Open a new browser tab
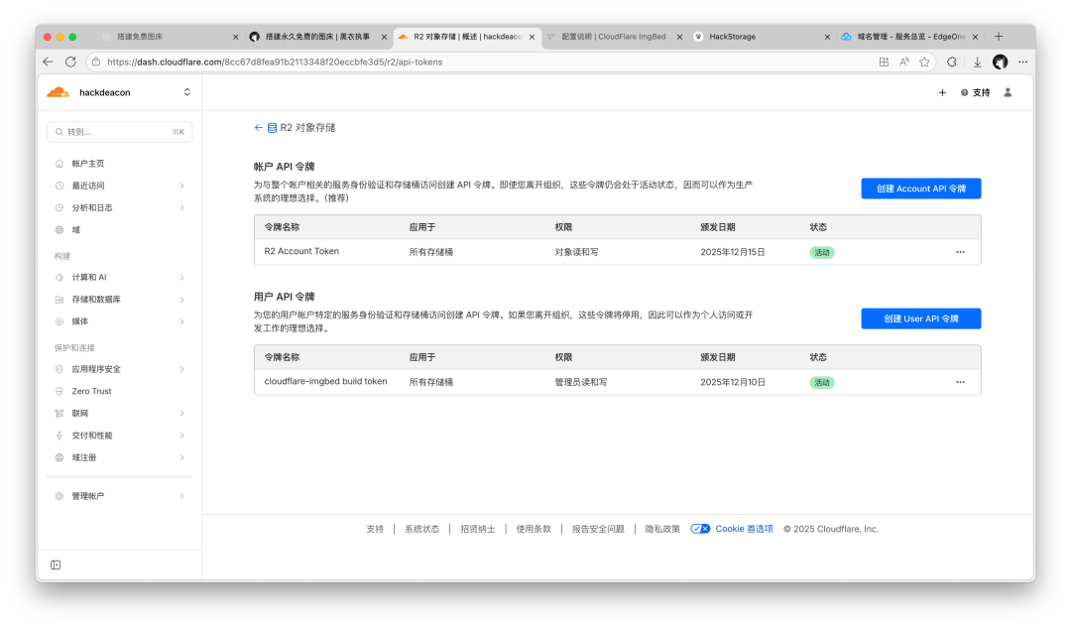 pyautogui.click(x=999, y=37)
